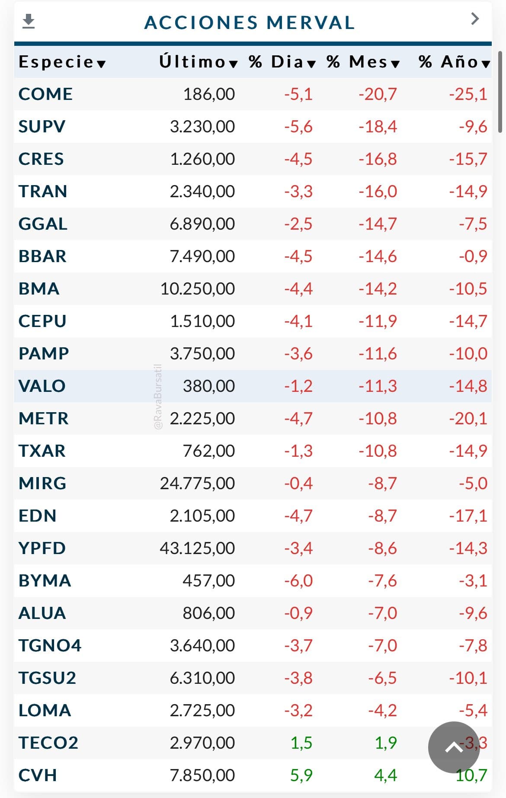Sort by % Año column arrow
This screenshot has height=798, width=506.
point(486,64)
